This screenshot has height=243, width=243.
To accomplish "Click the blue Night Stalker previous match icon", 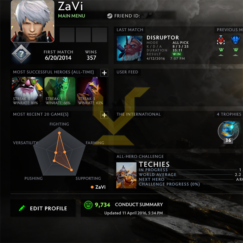I will (235, 40).
